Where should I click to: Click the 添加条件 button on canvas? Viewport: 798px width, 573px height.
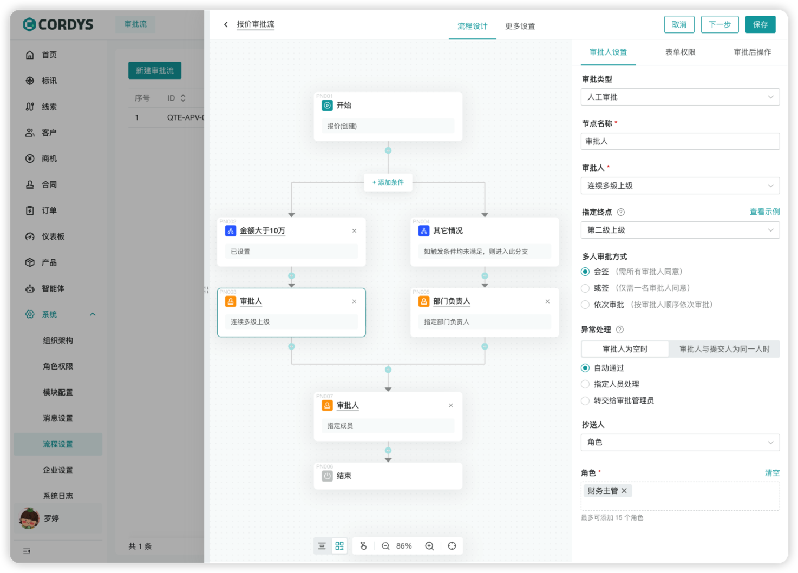[x=388, y=182]
